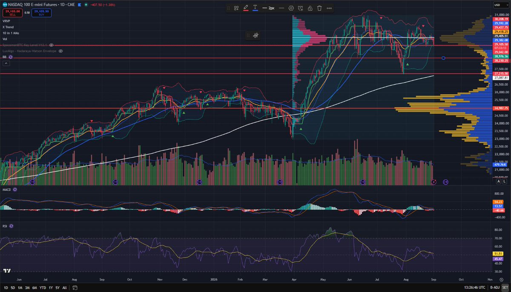Click the 24,987.75 price label
511x292 pixels.
pyautogui.click(x=500, y=108)
